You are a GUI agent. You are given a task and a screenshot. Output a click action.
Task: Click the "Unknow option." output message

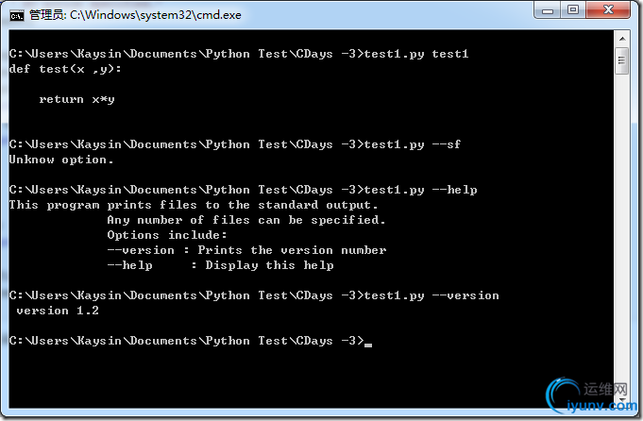(x=61, y=160)
